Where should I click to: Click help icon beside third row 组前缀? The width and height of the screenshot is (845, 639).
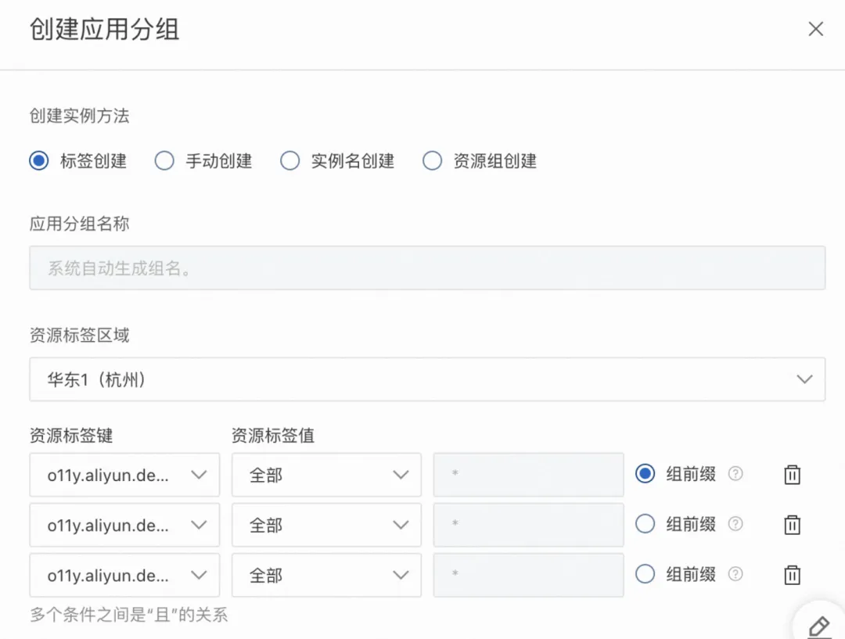click(x=735, y=574)
